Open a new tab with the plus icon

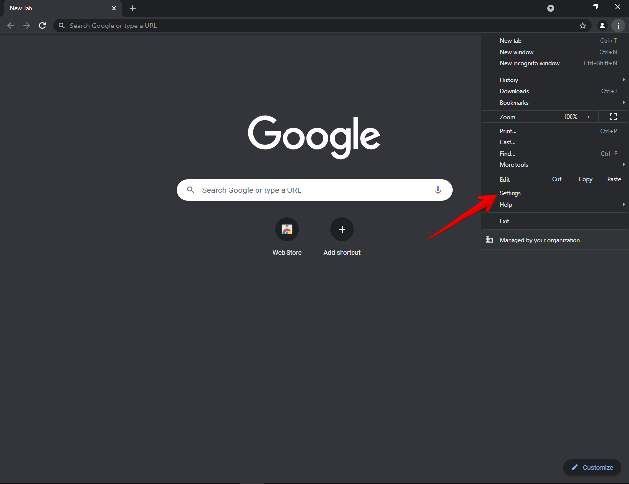[x=133, y=8]
